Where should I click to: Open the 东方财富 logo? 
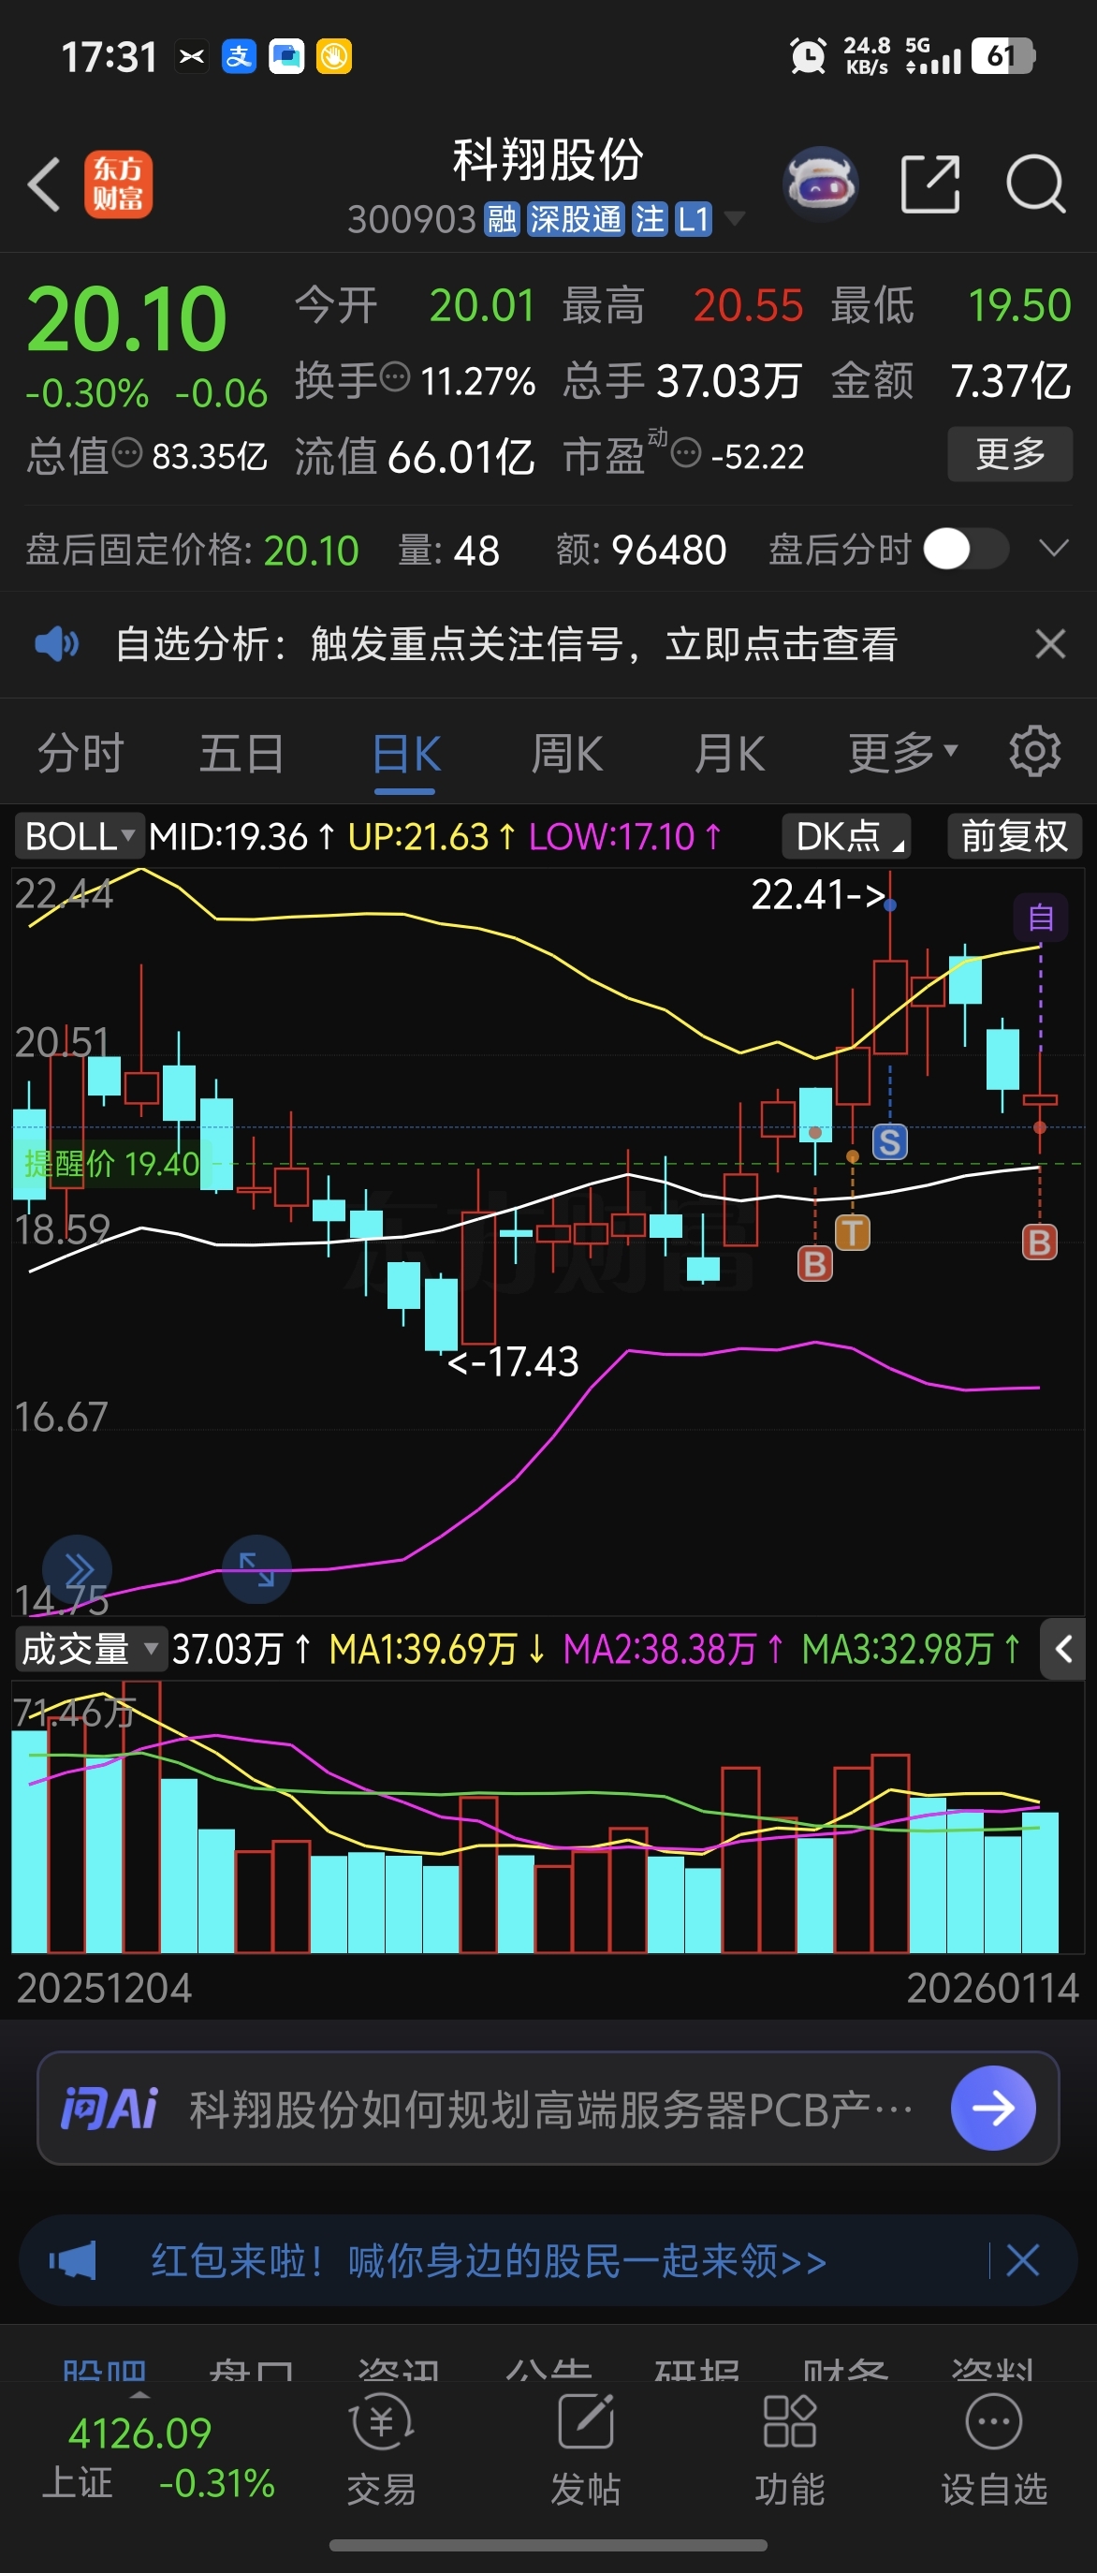click(118, 184)
